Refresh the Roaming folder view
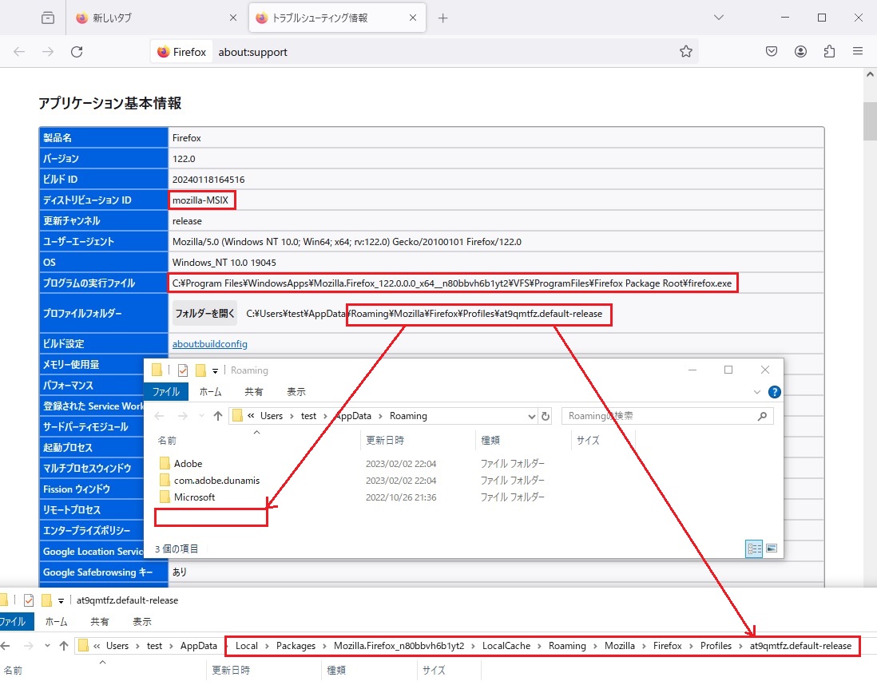The width and height of the screenshot is (877, 685). 546,416
